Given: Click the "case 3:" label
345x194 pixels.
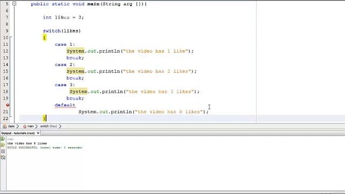Looking at the screenshot, I should (65, 85).
